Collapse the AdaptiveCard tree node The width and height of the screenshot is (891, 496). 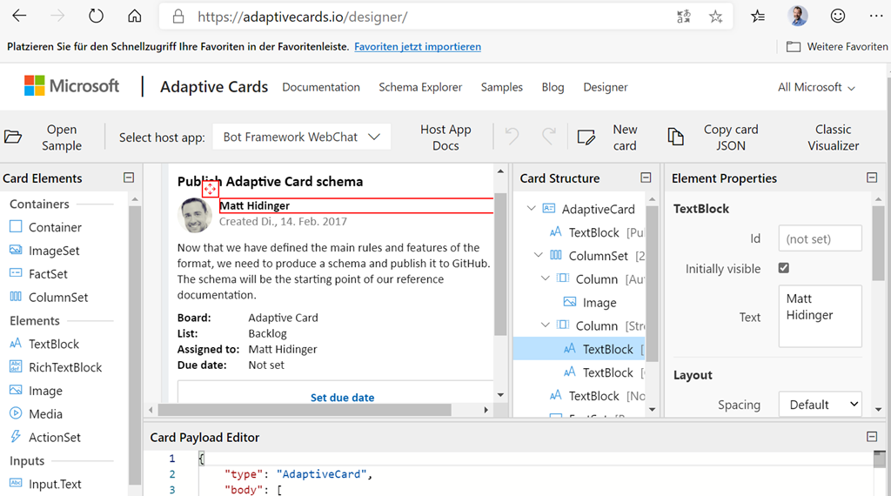(532, 209)
